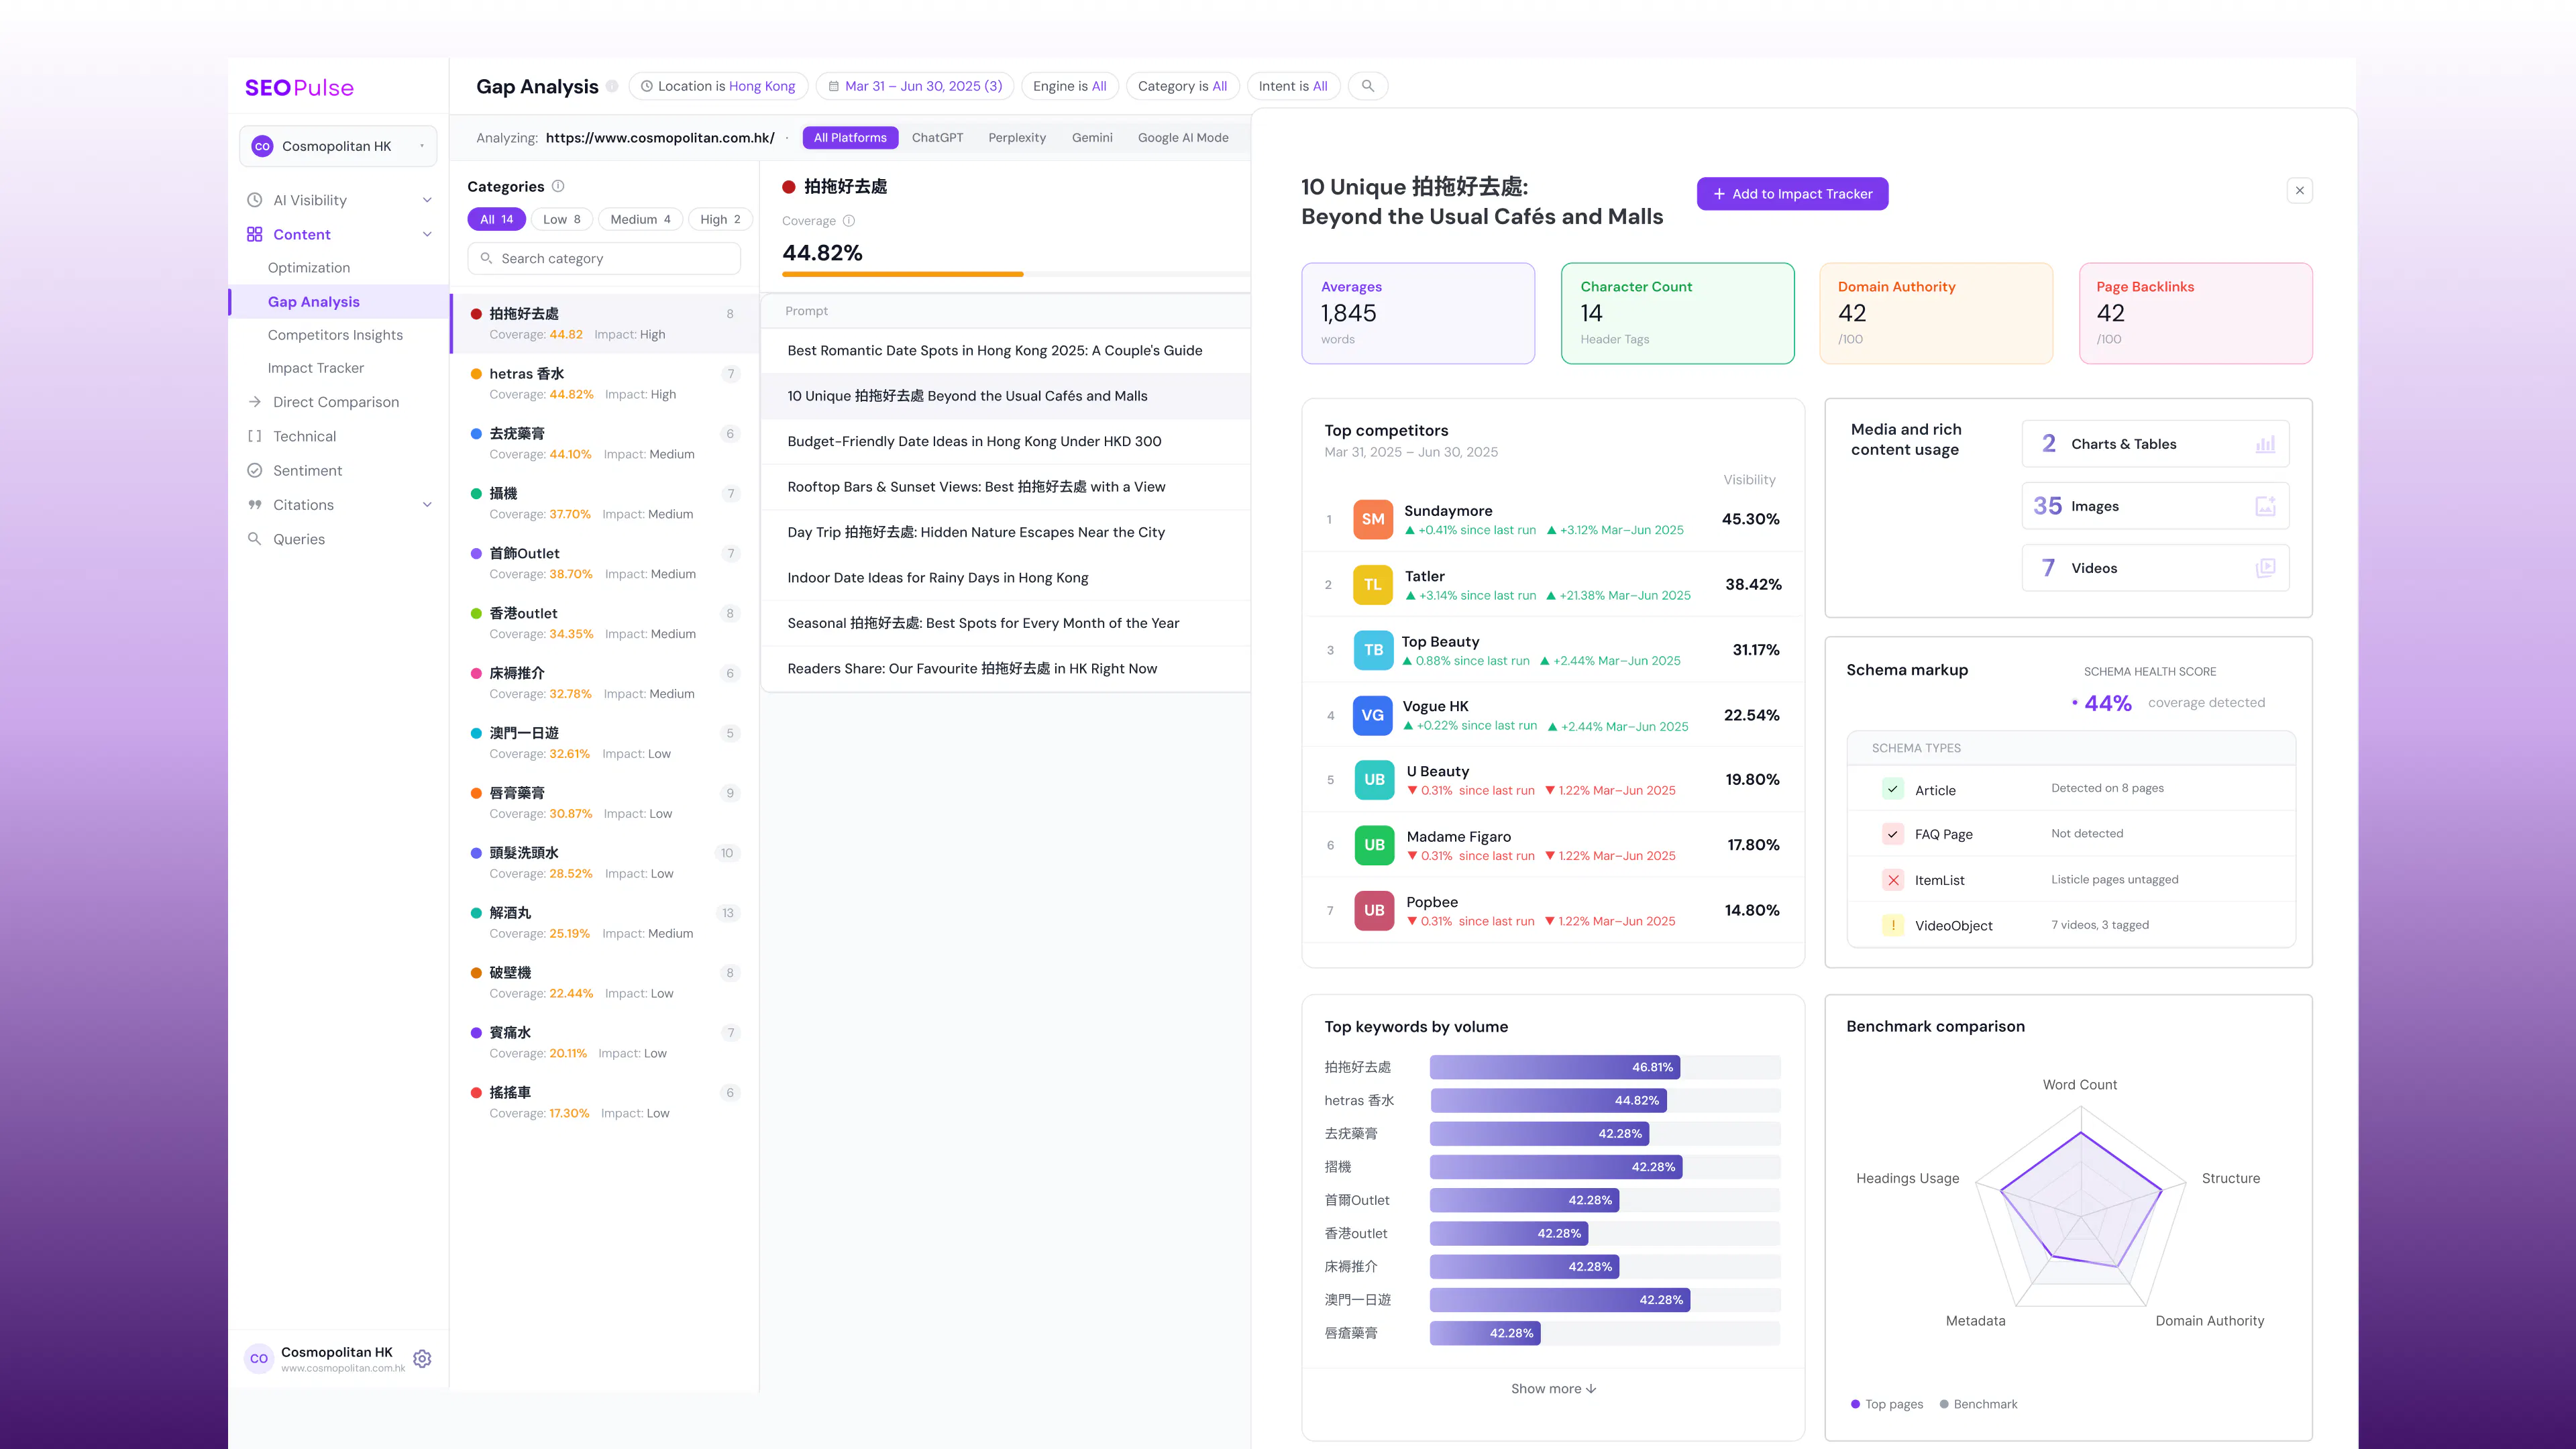Click the Sundaymore SM avatar
The image size is (2576, 1449).
tap(1373, 519)
